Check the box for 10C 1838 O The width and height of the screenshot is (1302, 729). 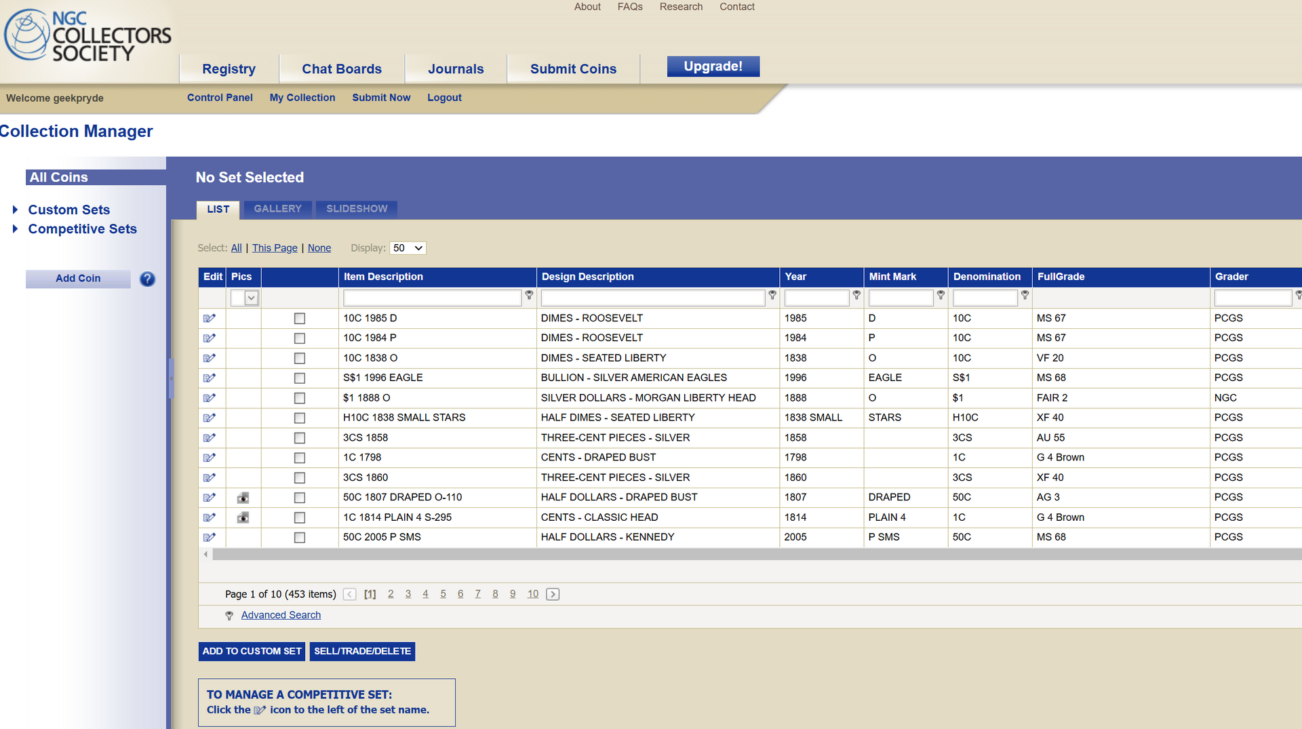coord(299,358)
